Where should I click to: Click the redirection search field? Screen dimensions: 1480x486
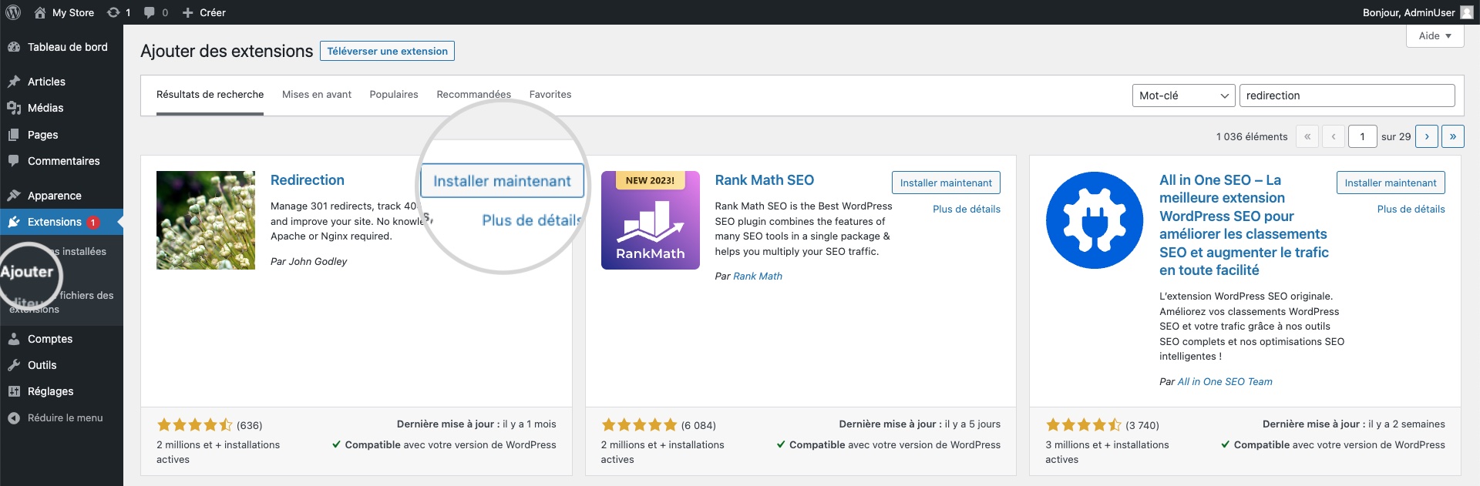pyautogui.click(x=1347, y=96)
